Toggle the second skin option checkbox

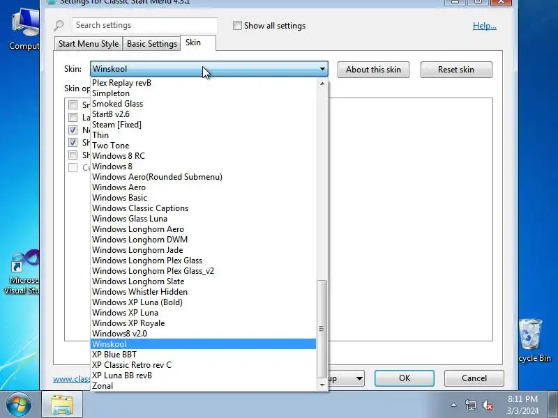[73, 117]
